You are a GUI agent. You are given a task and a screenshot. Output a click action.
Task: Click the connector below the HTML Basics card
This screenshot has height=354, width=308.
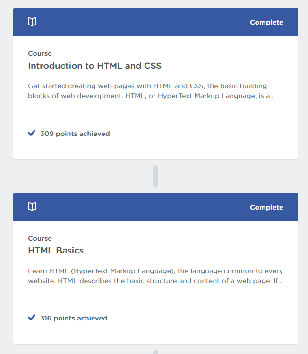pyautogui.click(x=155, y=352)
